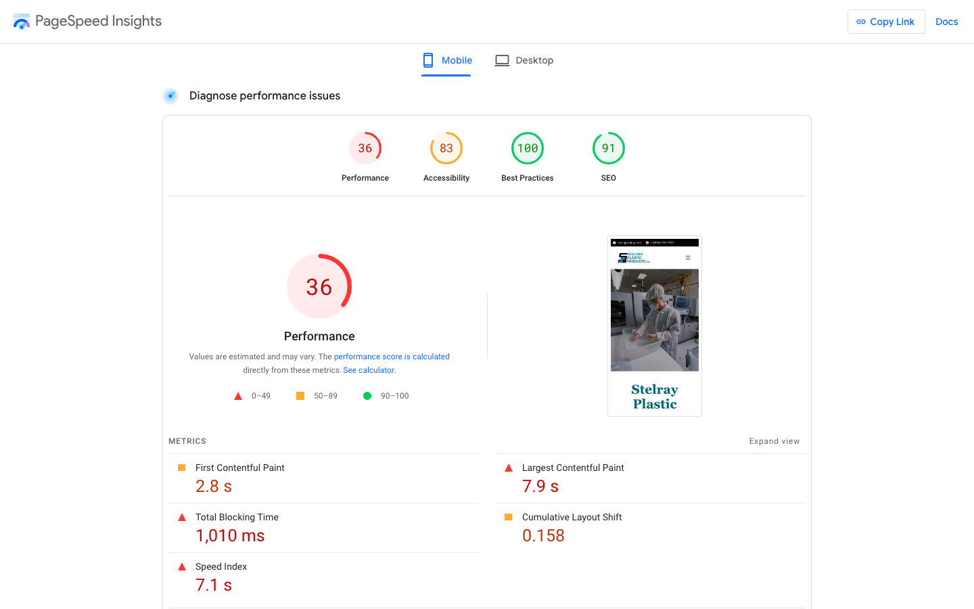The height and width of the screenshot is (609, 974).
Task: Click the PageSpeed Insights logo icon
Action: point(22,22)
